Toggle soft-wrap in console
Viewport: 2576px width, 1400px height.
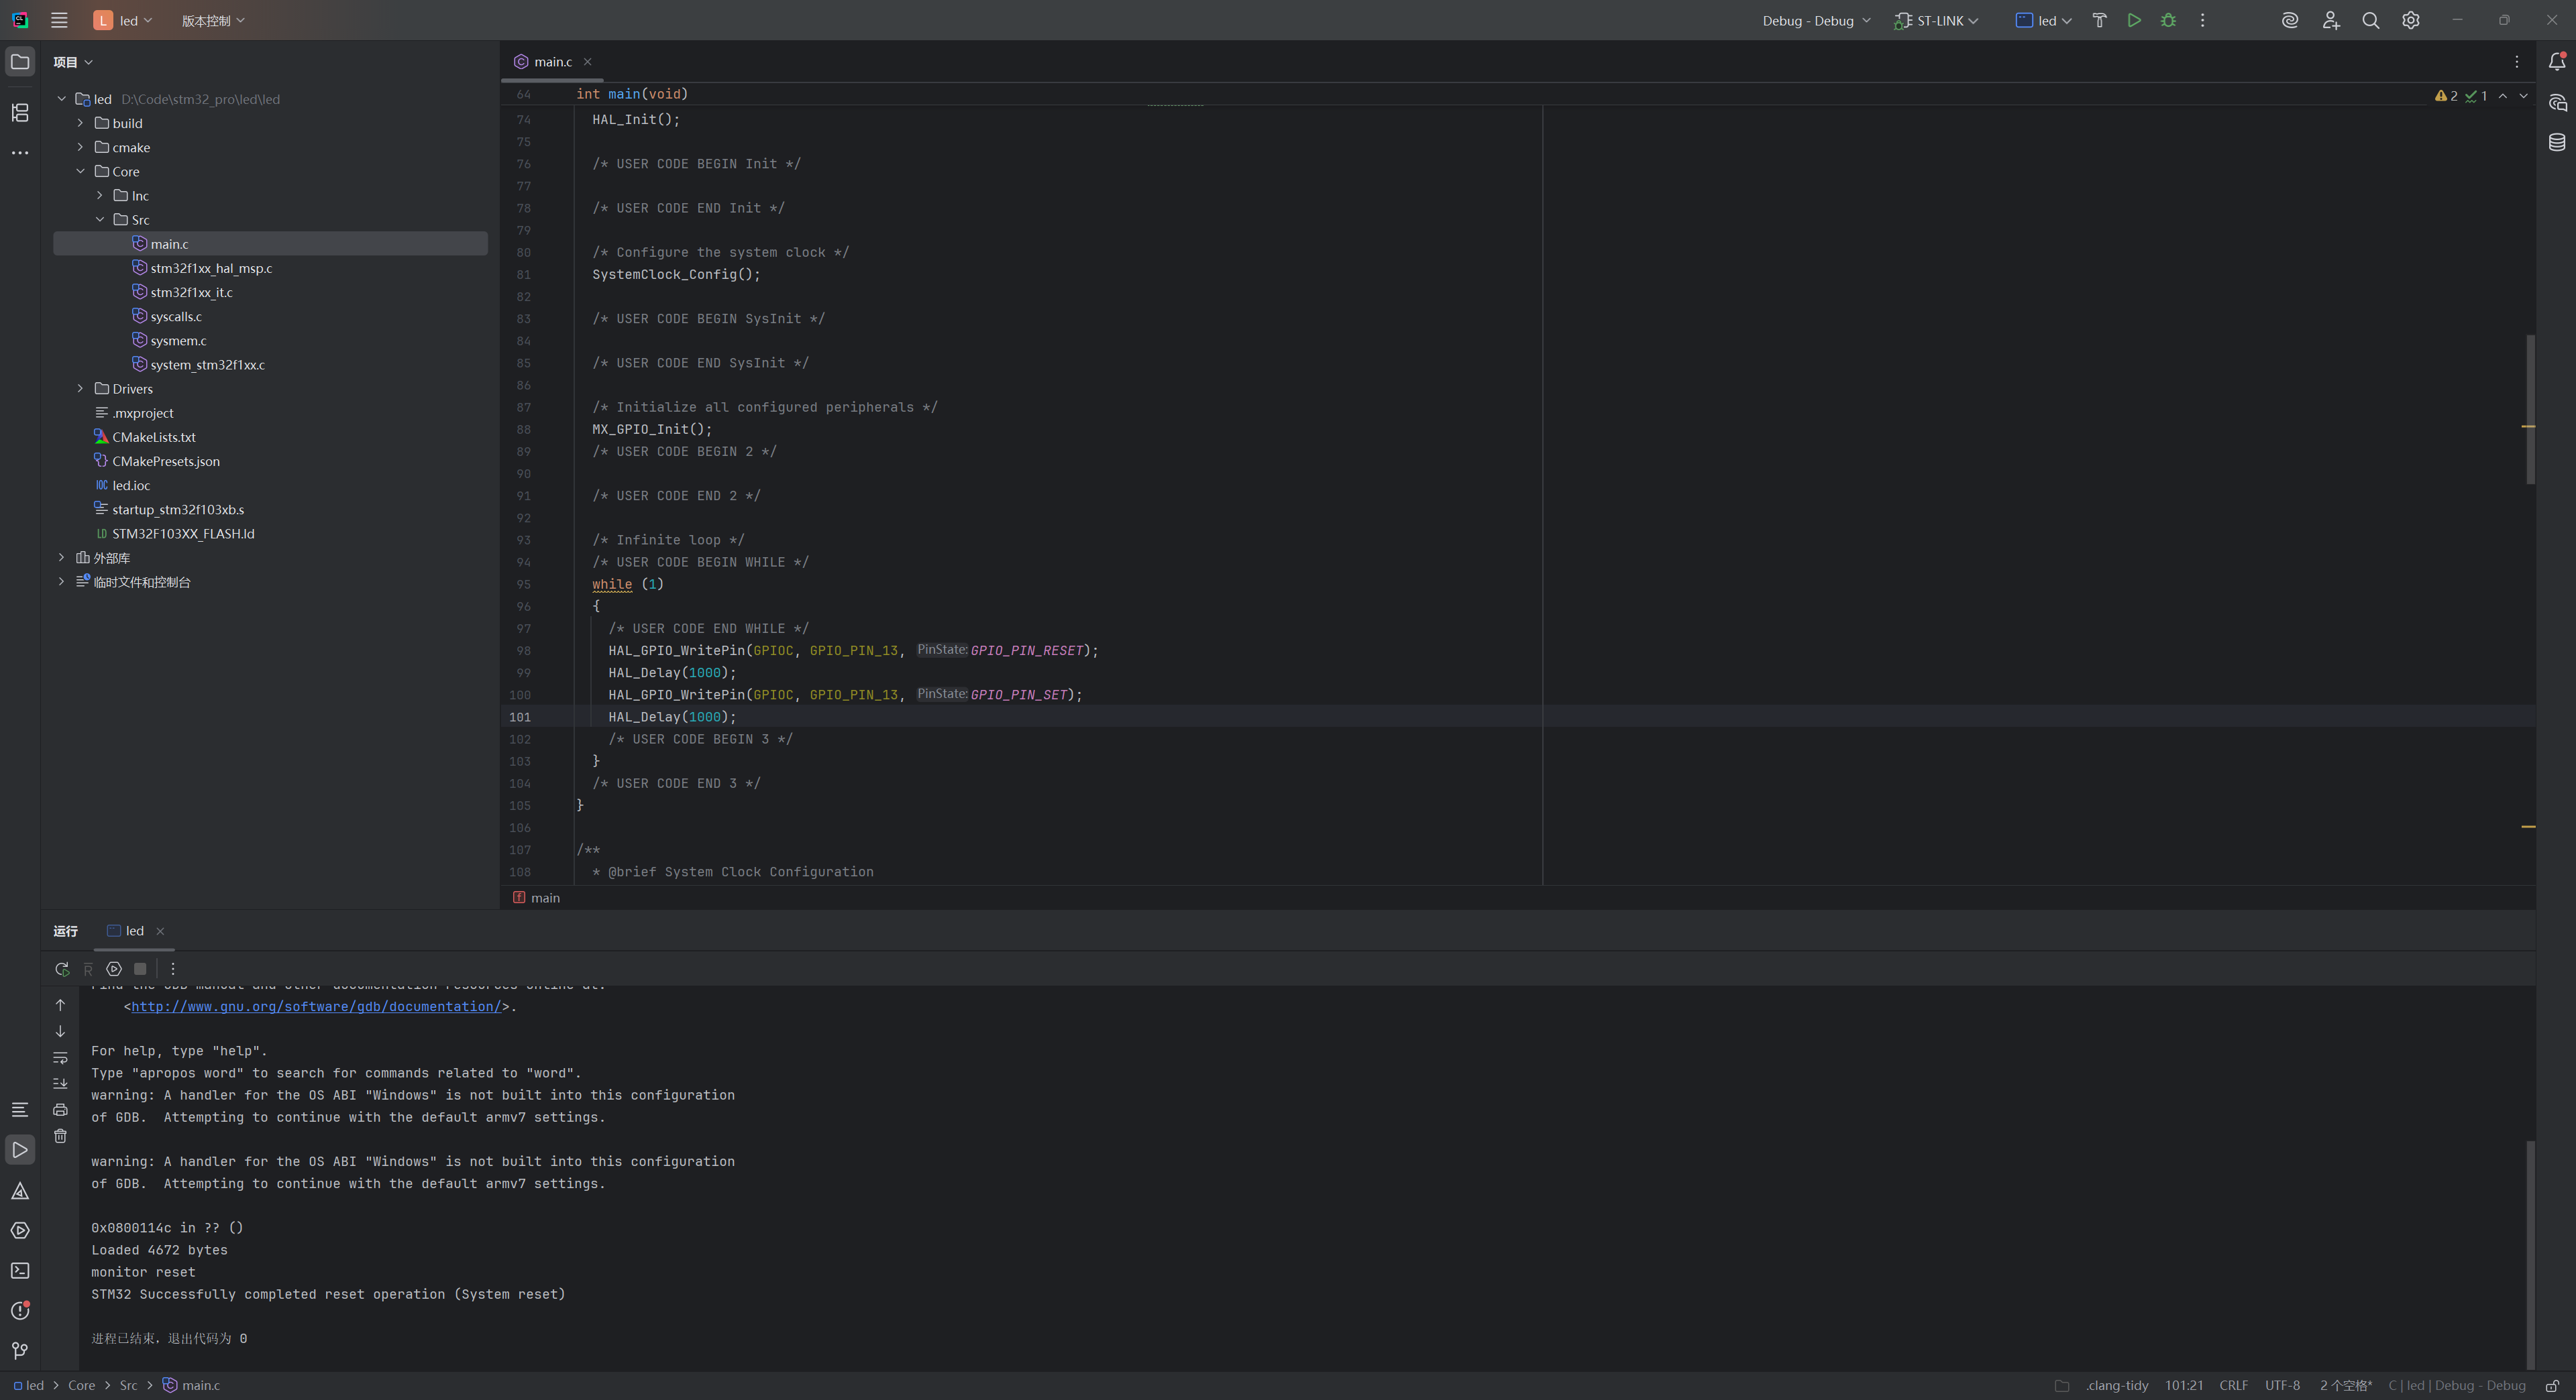coord(60,1057)
